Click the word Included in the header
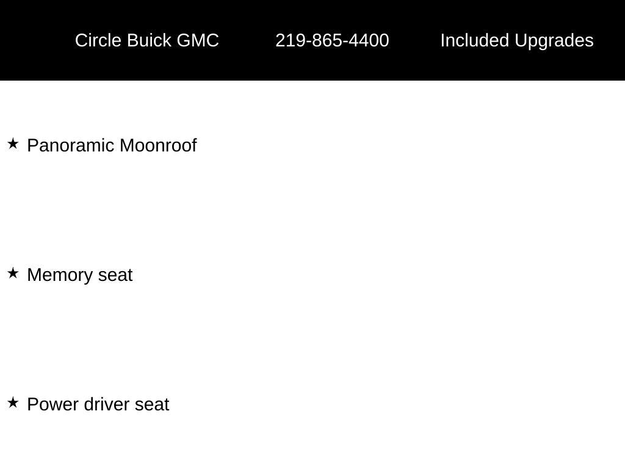Viewport: 625px width, 469px height. (475, 40)
